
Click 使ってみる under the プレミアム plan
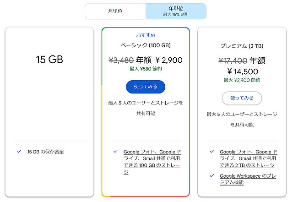pos(241,98)
